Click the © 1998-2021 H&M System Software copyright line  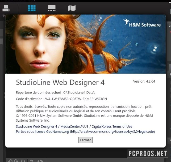coord(84,118)
